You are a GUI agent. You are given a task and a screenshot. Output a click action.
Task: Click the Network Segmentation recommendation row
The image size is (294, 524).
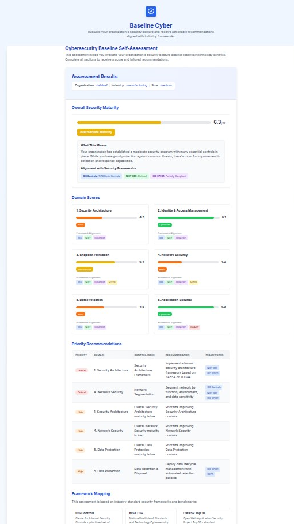151,393
